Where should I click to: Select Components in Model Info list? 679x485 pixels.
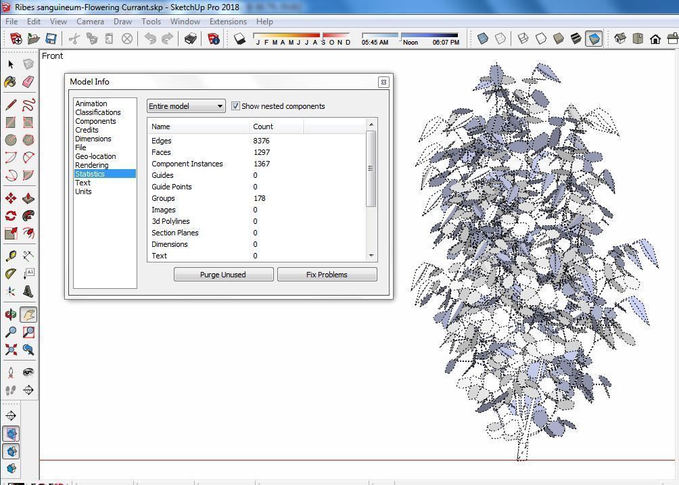pyautogui.click(x=95, y=121)
